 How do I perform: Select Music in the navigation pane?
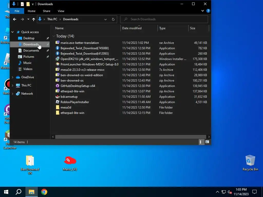pos(27,63)
